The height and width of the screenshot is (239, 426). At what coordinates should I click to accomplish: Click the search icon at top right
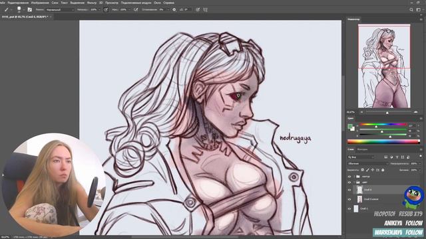(411, 10)
